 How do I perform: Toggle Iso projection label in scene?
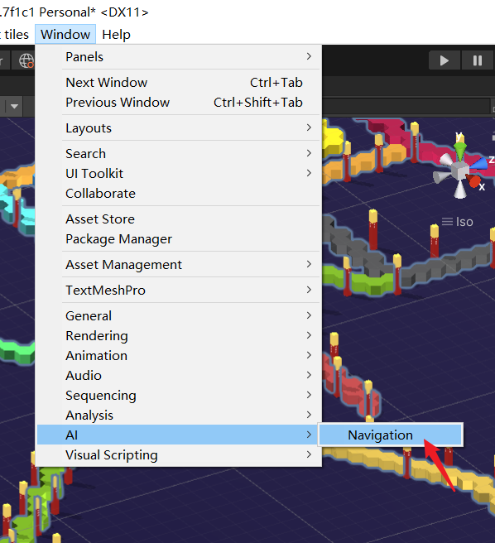[x=457, y=222]
